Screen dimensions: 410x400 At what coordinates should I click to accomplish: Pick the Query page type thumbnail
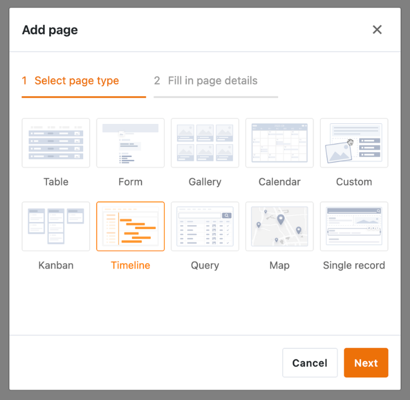[x=205, y=226]
